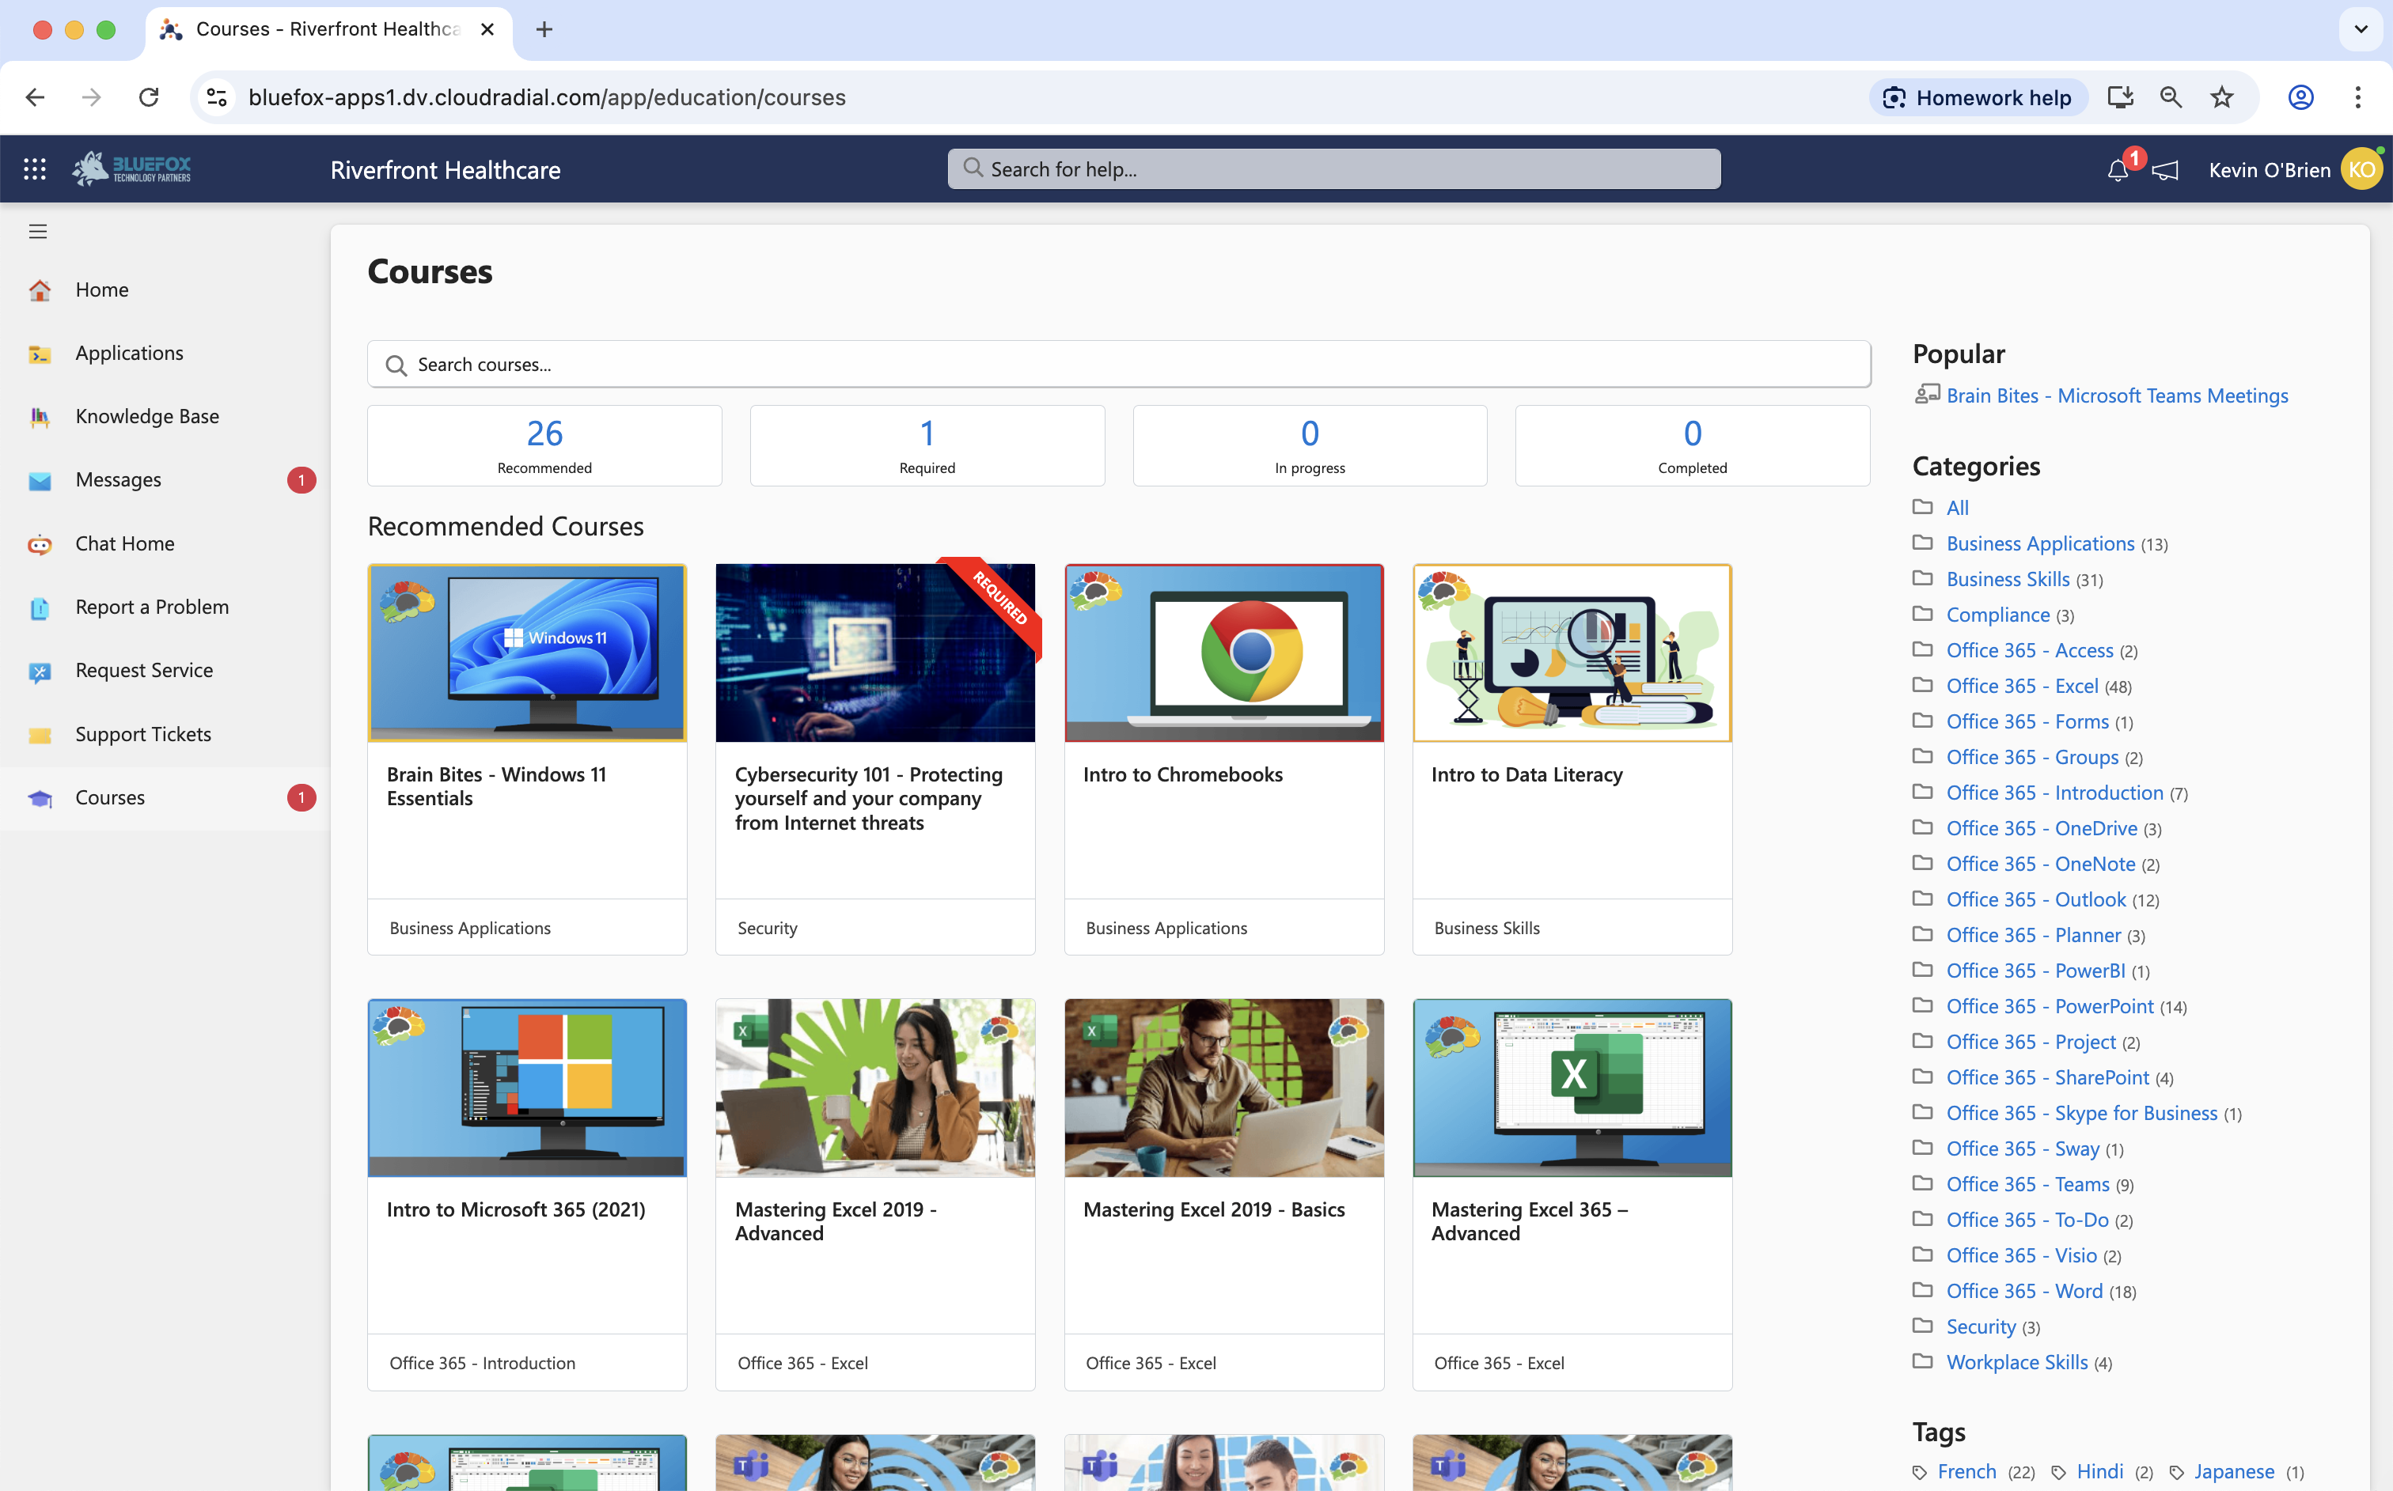Show the 1 Required course
This screenshot has width=2393, height=1491.
[927, 446]
